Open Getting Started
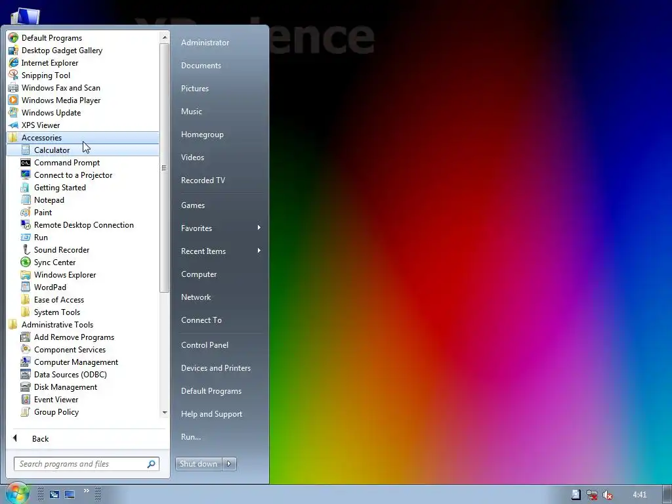The width and height of the screenshot is (672, 504). click(83, 187)
